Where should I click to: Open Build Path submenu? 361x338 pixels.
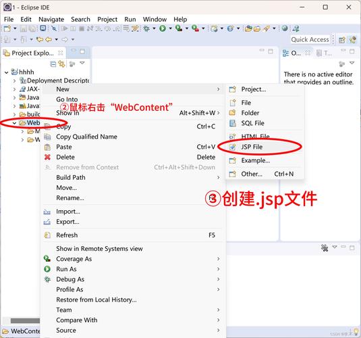tap(133, 177)
